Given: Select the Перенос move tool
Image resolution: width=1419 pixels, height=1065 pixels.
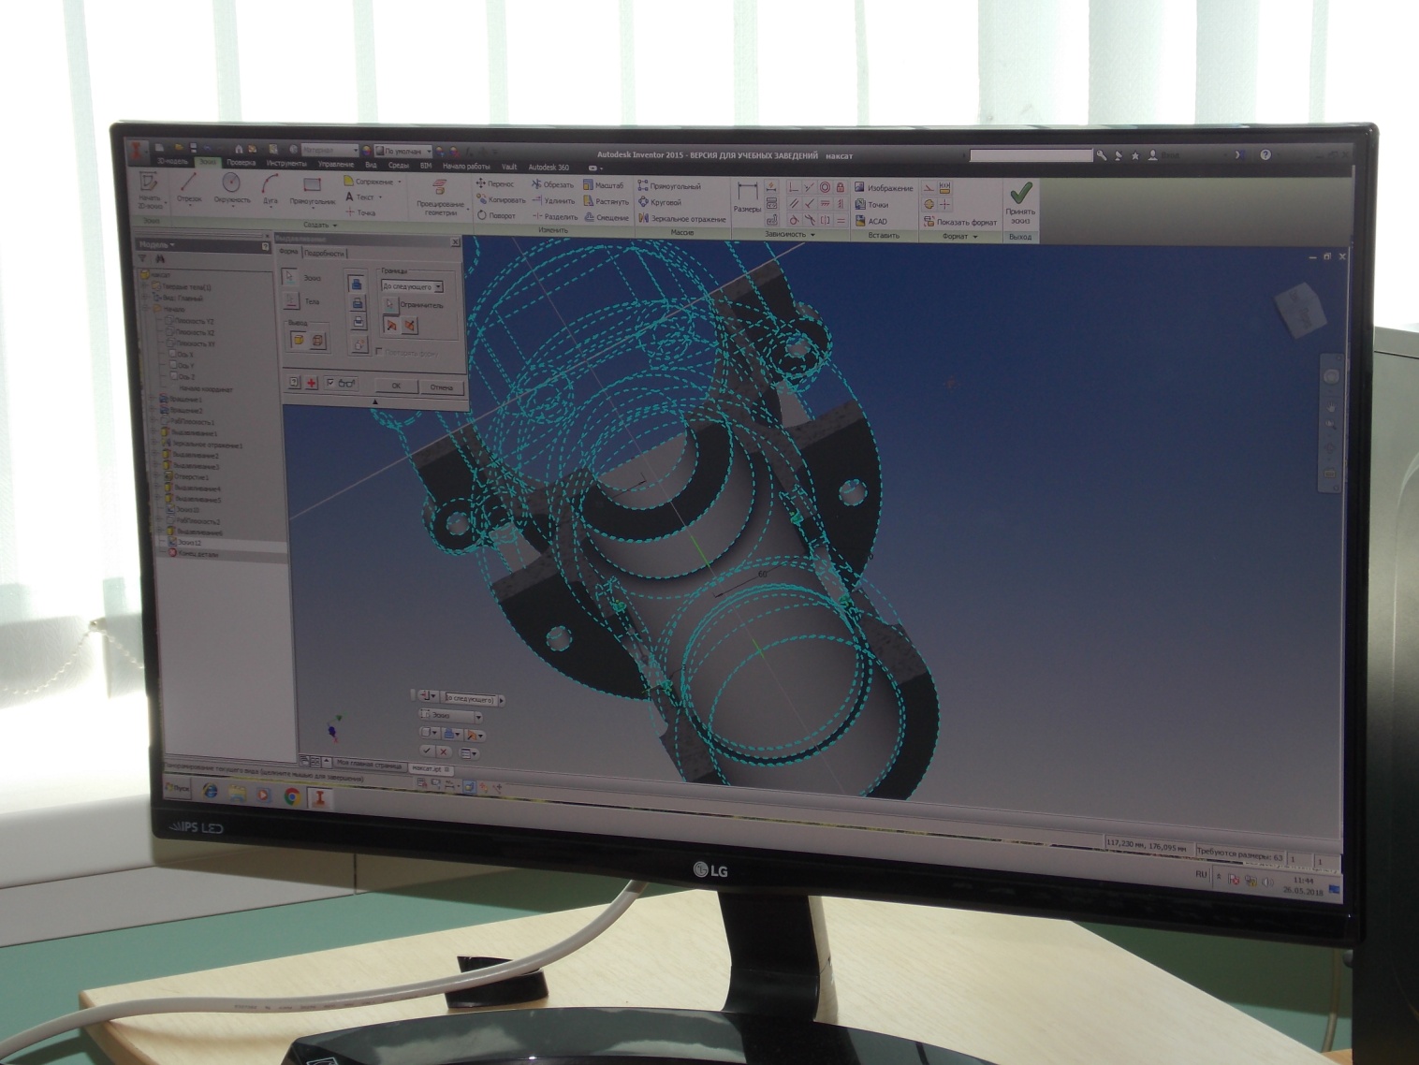Looking at the screenshot, I should point(495,184).
